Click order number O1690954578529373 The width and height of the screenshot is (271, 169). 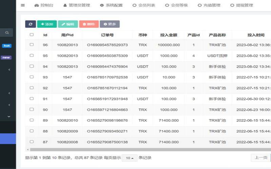107,45
